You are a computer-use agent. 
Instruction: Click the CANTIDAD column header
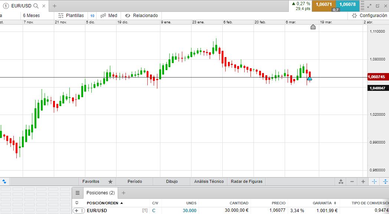tap(239, 203)
